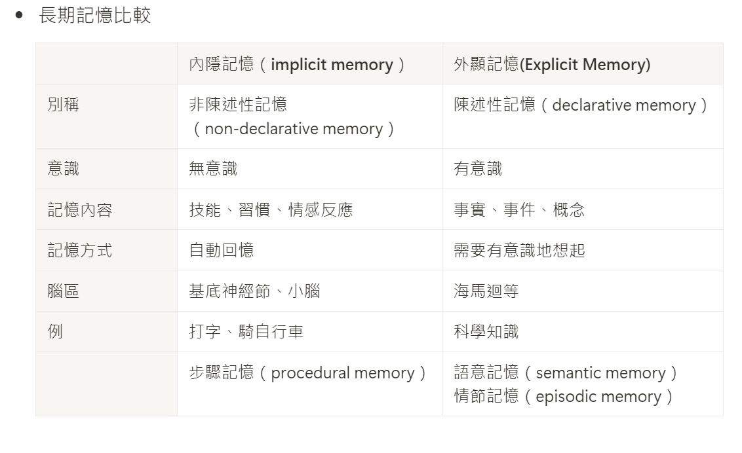Click the 無意識 cell

coord(213,169)
